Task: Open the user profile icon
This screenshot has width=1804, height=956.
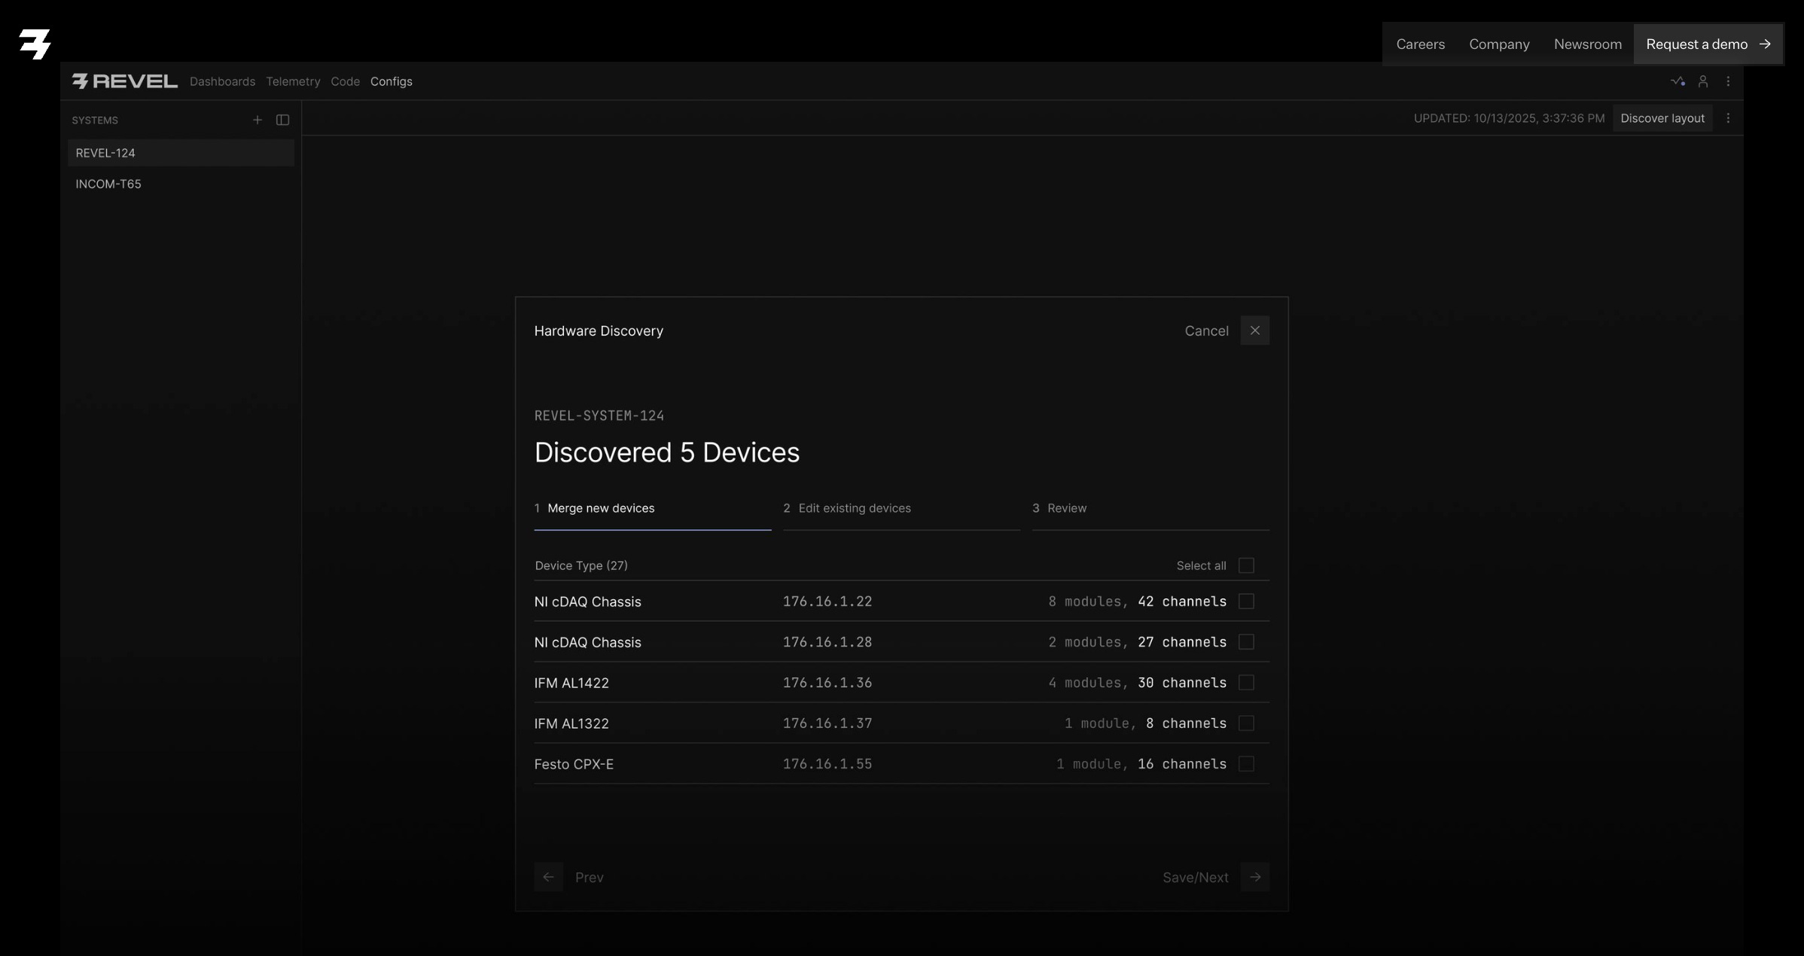Action: (1703, 81)
